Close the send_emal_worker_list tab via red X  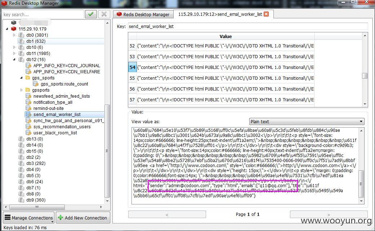click(266, 14)
